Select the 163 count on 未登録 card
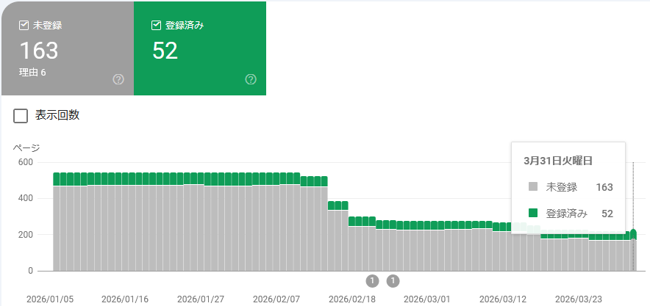Image resolution: width=650 pixels, height=306 pixels. (x=38, y=51)
